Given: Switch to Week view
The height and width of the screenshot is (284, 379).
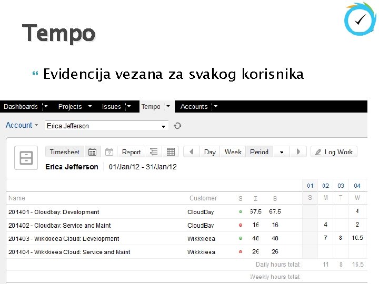Looking at the screenshot, I should pos(233,152).
